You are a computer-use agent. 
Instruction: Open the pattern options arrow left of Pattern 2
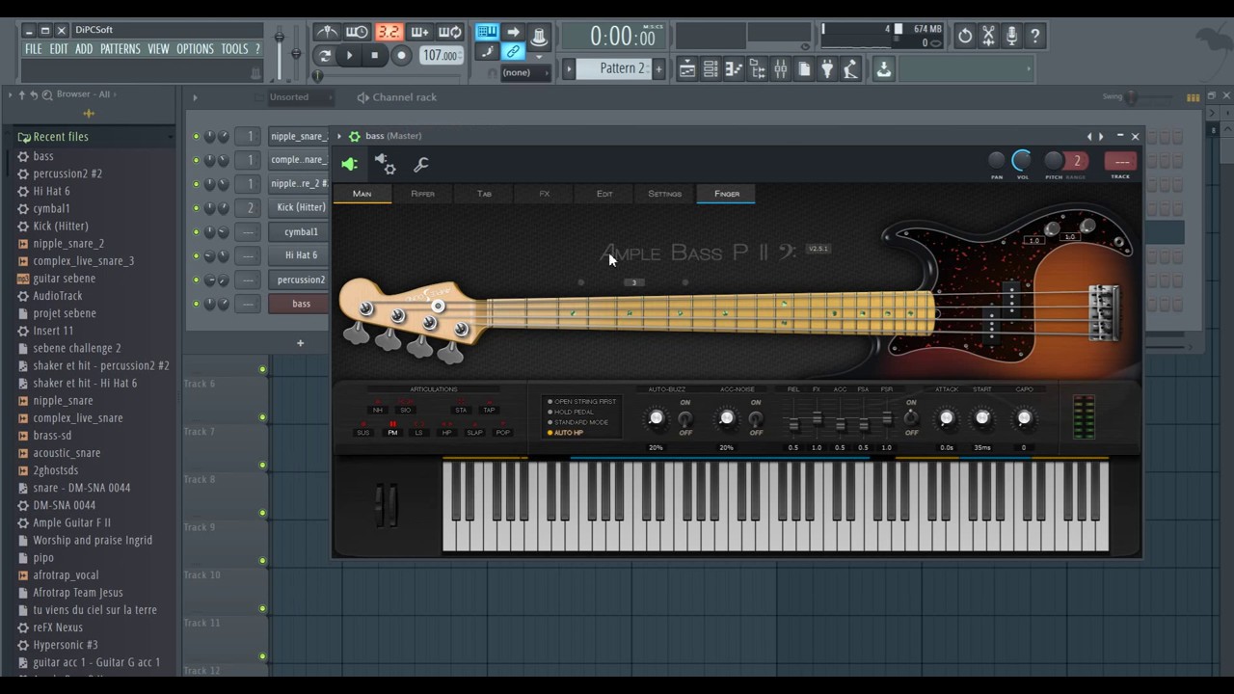pyautogui.click(x=569, y=68)
